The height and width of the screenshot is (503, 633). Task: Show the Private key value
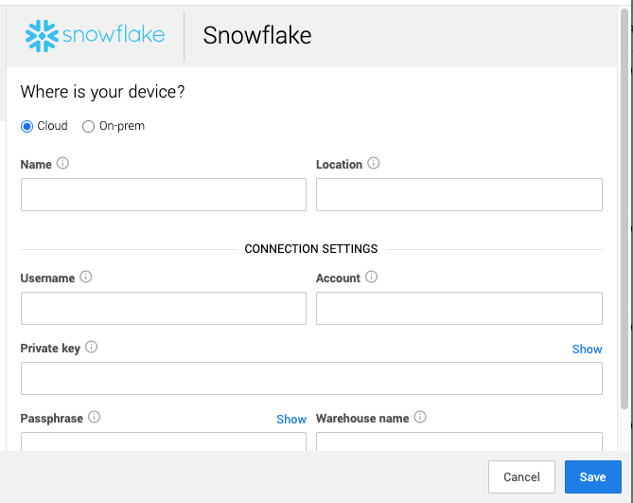(587, 349)
